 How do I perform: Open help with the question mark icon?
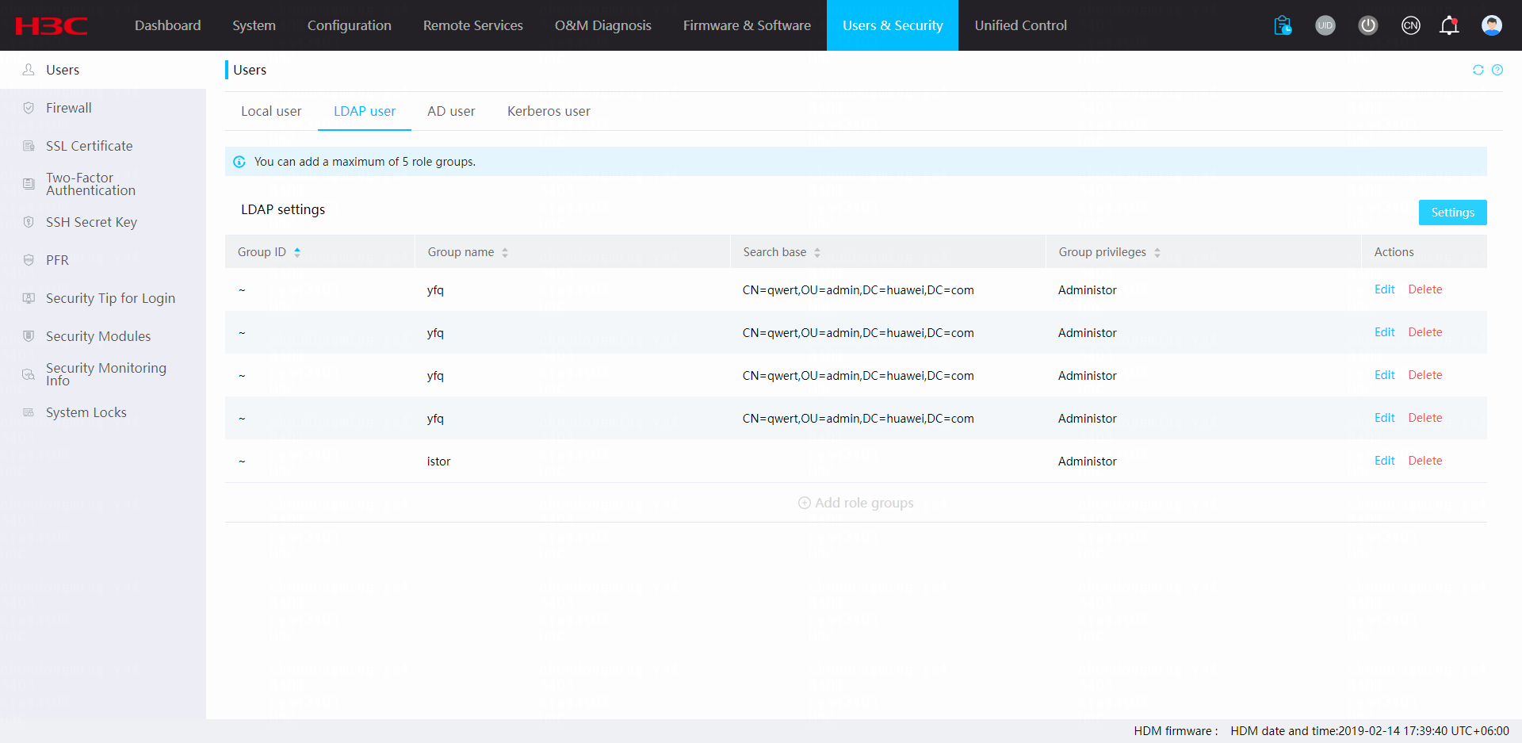click(x=1497, y=70)
